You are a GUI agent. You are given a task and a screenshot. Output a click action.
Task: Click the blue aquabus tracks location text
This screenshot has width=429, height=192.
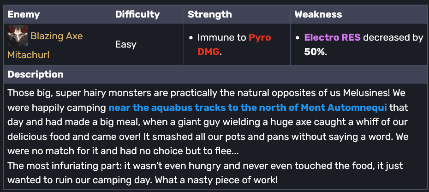point(247,108)
